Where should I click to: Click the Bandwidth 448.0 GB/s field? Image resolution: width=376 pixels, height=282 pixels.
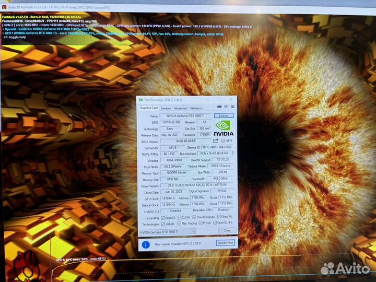(220, 179)
